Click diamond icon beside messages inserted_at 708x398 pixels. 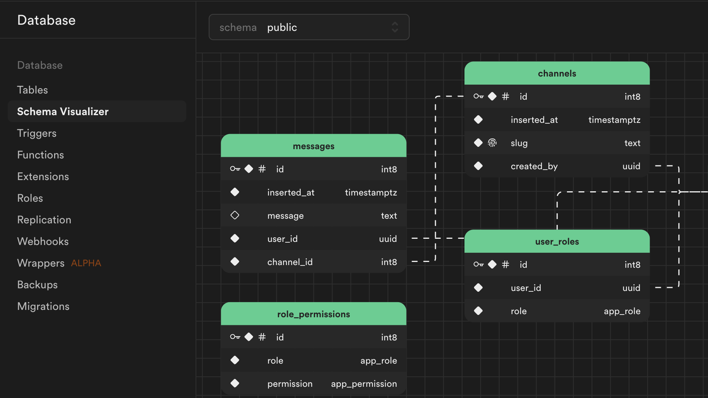[x=235, y=192]
